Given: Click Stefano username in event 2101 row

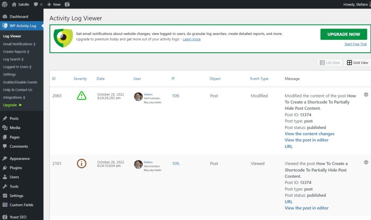Looking at the screenshot, I should point(148,162).
